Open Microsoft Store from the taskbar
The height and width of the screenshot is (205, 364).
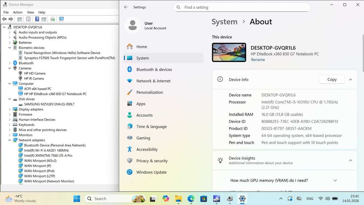[x=203, y=198]
